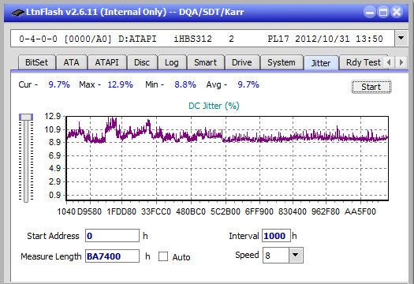Click the AA5F00 axis label
414x284 pixels.
click(x=360, y=211)
